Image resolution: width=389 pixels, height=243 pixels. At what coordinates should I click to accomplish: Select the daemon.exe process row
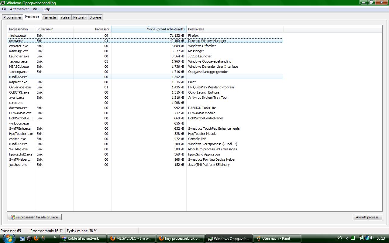click(x=145, y=108)
